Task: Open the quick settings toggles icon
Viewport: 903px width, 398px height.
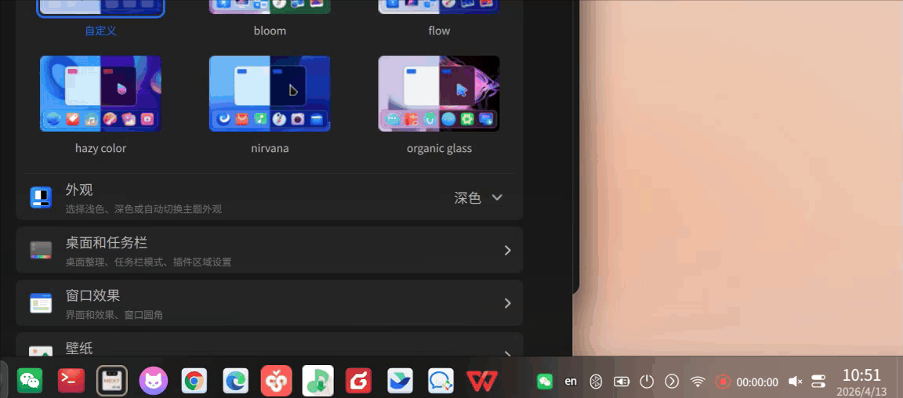Action: 818,382
